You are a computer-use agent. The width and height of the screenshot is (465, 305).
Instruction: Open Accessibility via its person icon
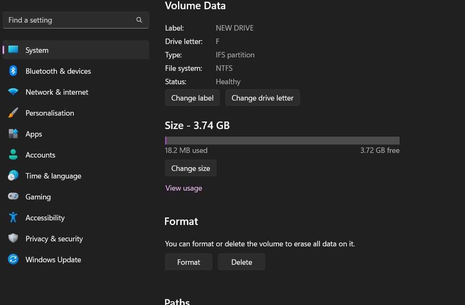[x=13, y=217]
